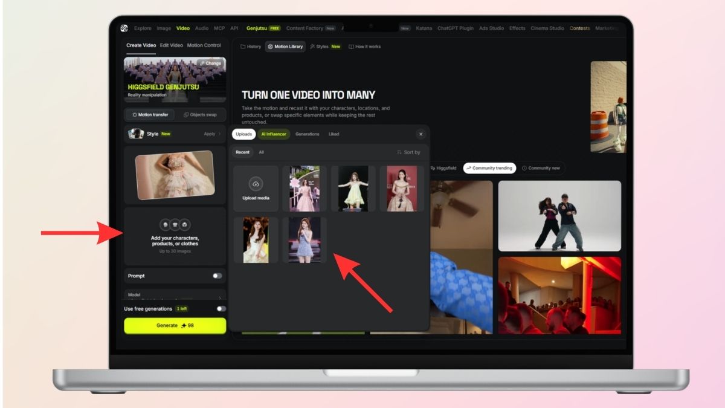
Task: Open the Motion Control tab
Action: [204, 45]
